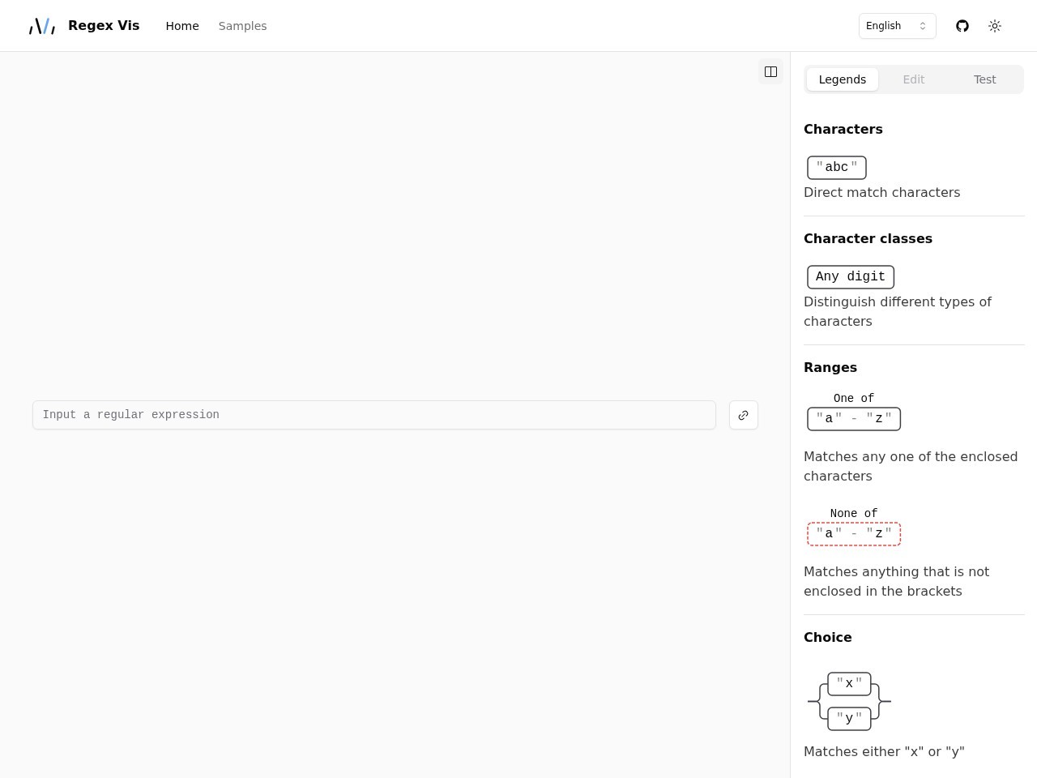The height and width of the screenshot is (778, 1037).
Task: Toggle the light/dark theme sun icon
Action: point(995,26)
